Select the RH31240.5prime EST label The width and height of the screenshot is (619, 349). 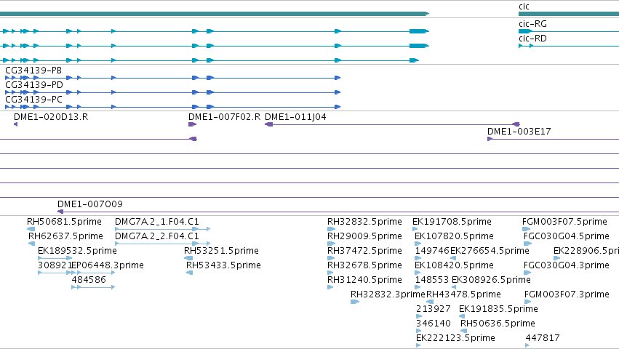coord(364,280)
